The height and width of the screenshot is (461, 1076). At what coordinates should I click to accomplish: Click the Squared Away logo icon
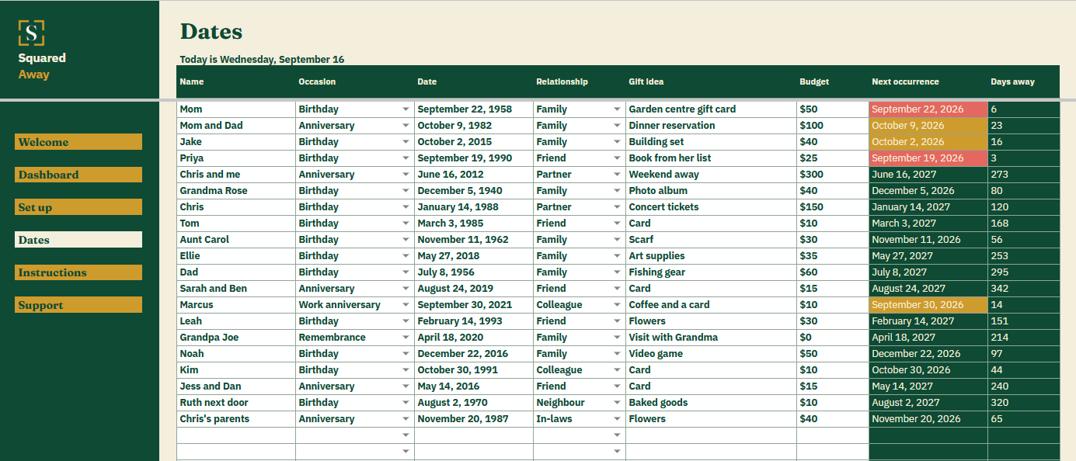[31, 33]
